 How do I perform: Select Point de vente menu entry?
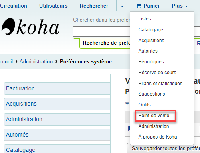point(154,116)
